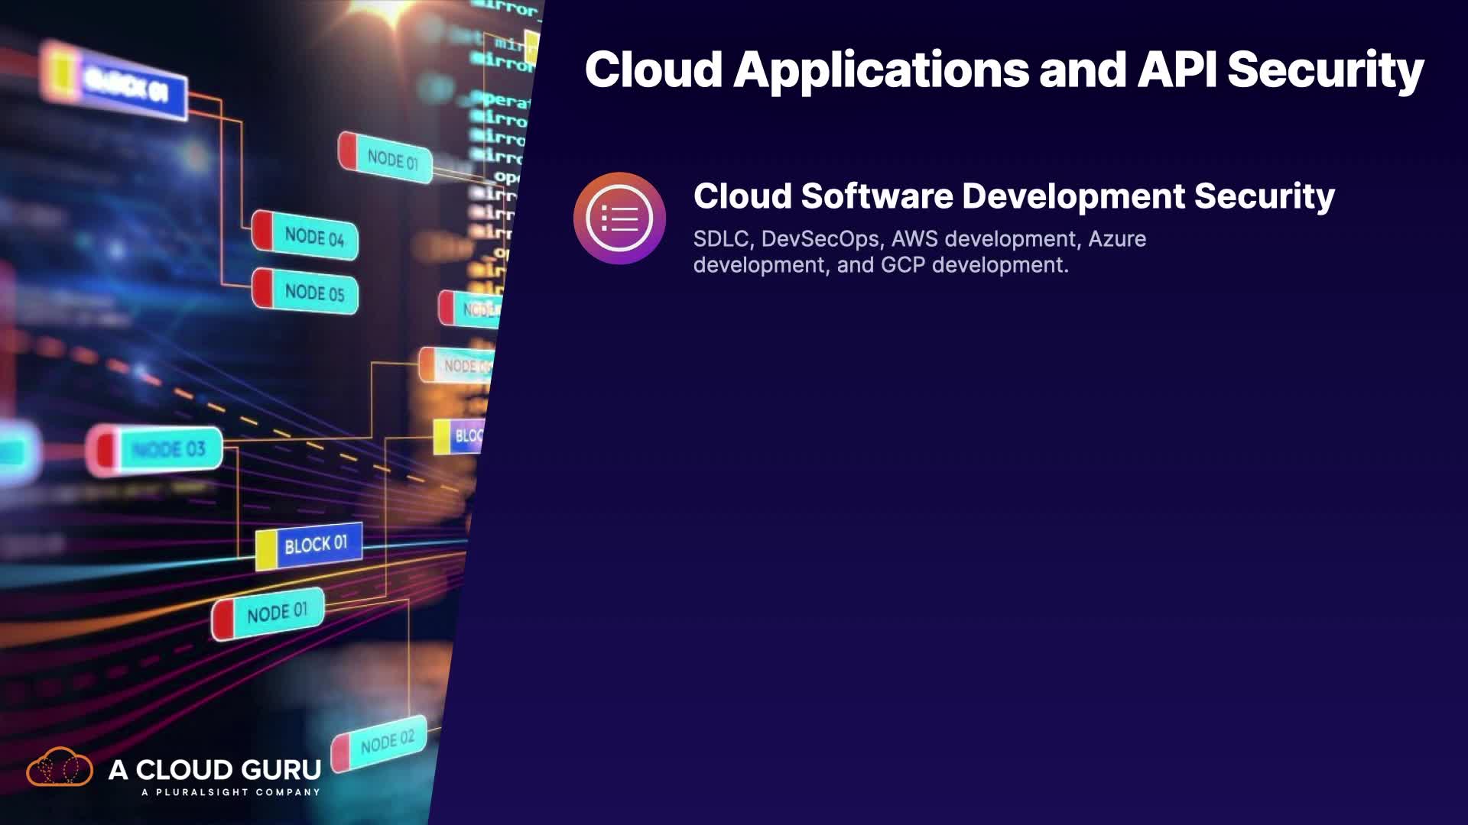Click the A CLOUD GURU brand text
The image size is (1468, 825).
point(215,769)
